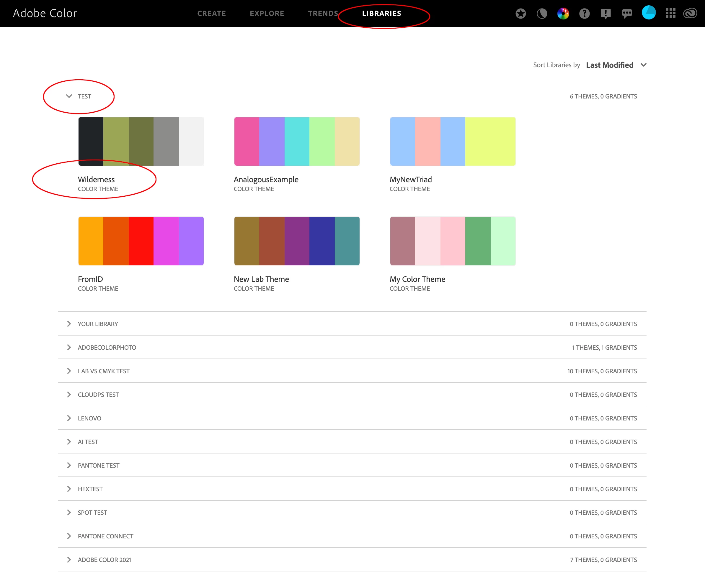Open the rainbow color wheel icon

[563, 14]
